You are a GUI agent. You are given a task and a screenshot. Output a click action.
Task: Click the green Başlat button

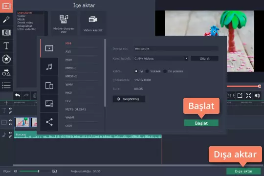[201, 123]
